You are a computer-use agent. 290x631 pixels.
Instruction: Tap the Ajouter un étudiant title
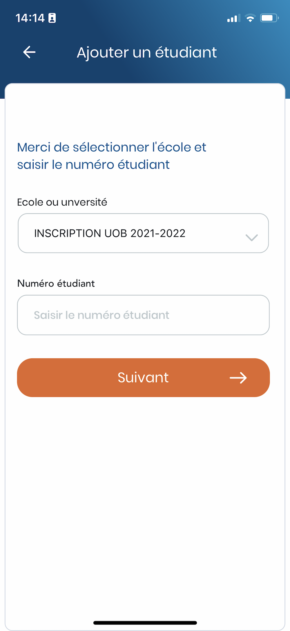147,53
